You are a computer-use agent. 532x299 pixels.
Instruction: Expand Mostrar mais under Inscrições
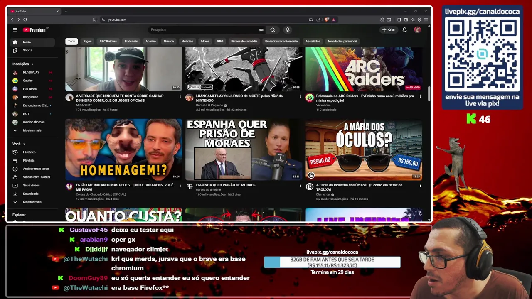[x=32, y=130]
